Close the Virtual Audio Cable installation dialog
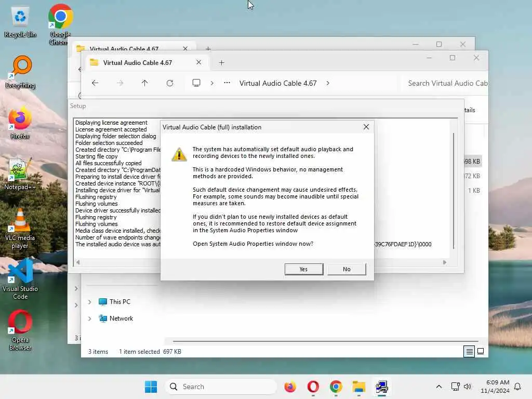The height and width of the screenshot is (399, 532). click(366, 127)
